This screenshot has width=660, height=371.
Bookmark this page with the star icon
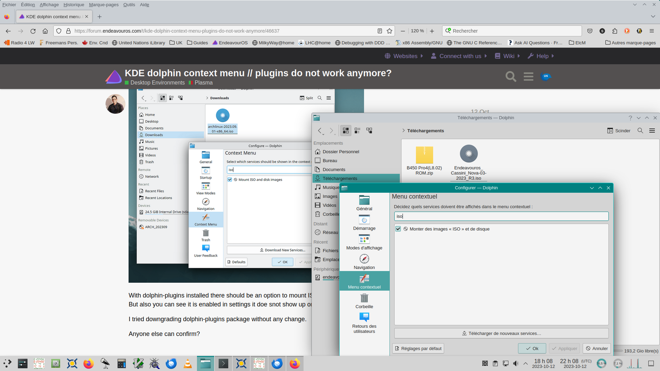tap(389, 31)
